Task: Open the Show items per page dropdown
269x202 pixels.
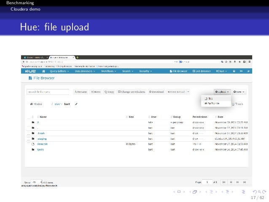Action: point(37,182)
